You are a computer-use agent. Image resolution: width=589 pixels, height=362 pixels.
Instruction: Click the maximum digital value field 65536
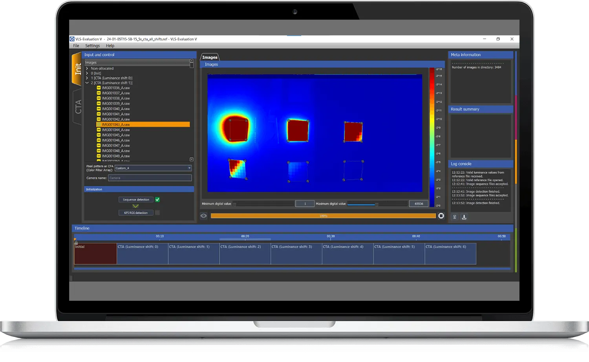[x=419, y=204]
